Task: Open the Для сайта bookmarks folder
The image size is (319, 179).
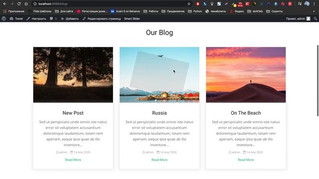Action: click(x=64, y=11)
